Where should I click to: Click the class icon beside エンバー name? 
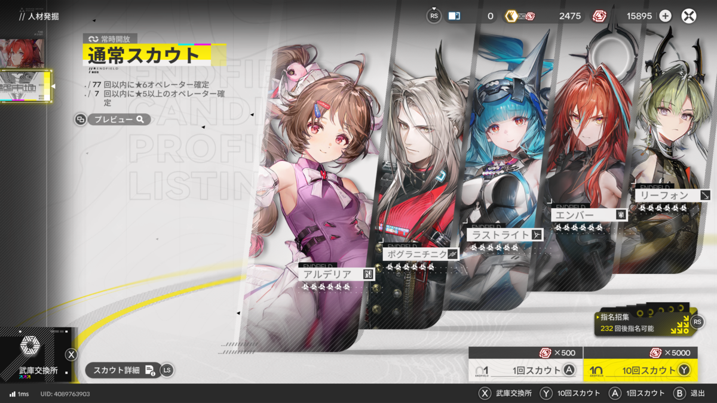coord(621,215)
